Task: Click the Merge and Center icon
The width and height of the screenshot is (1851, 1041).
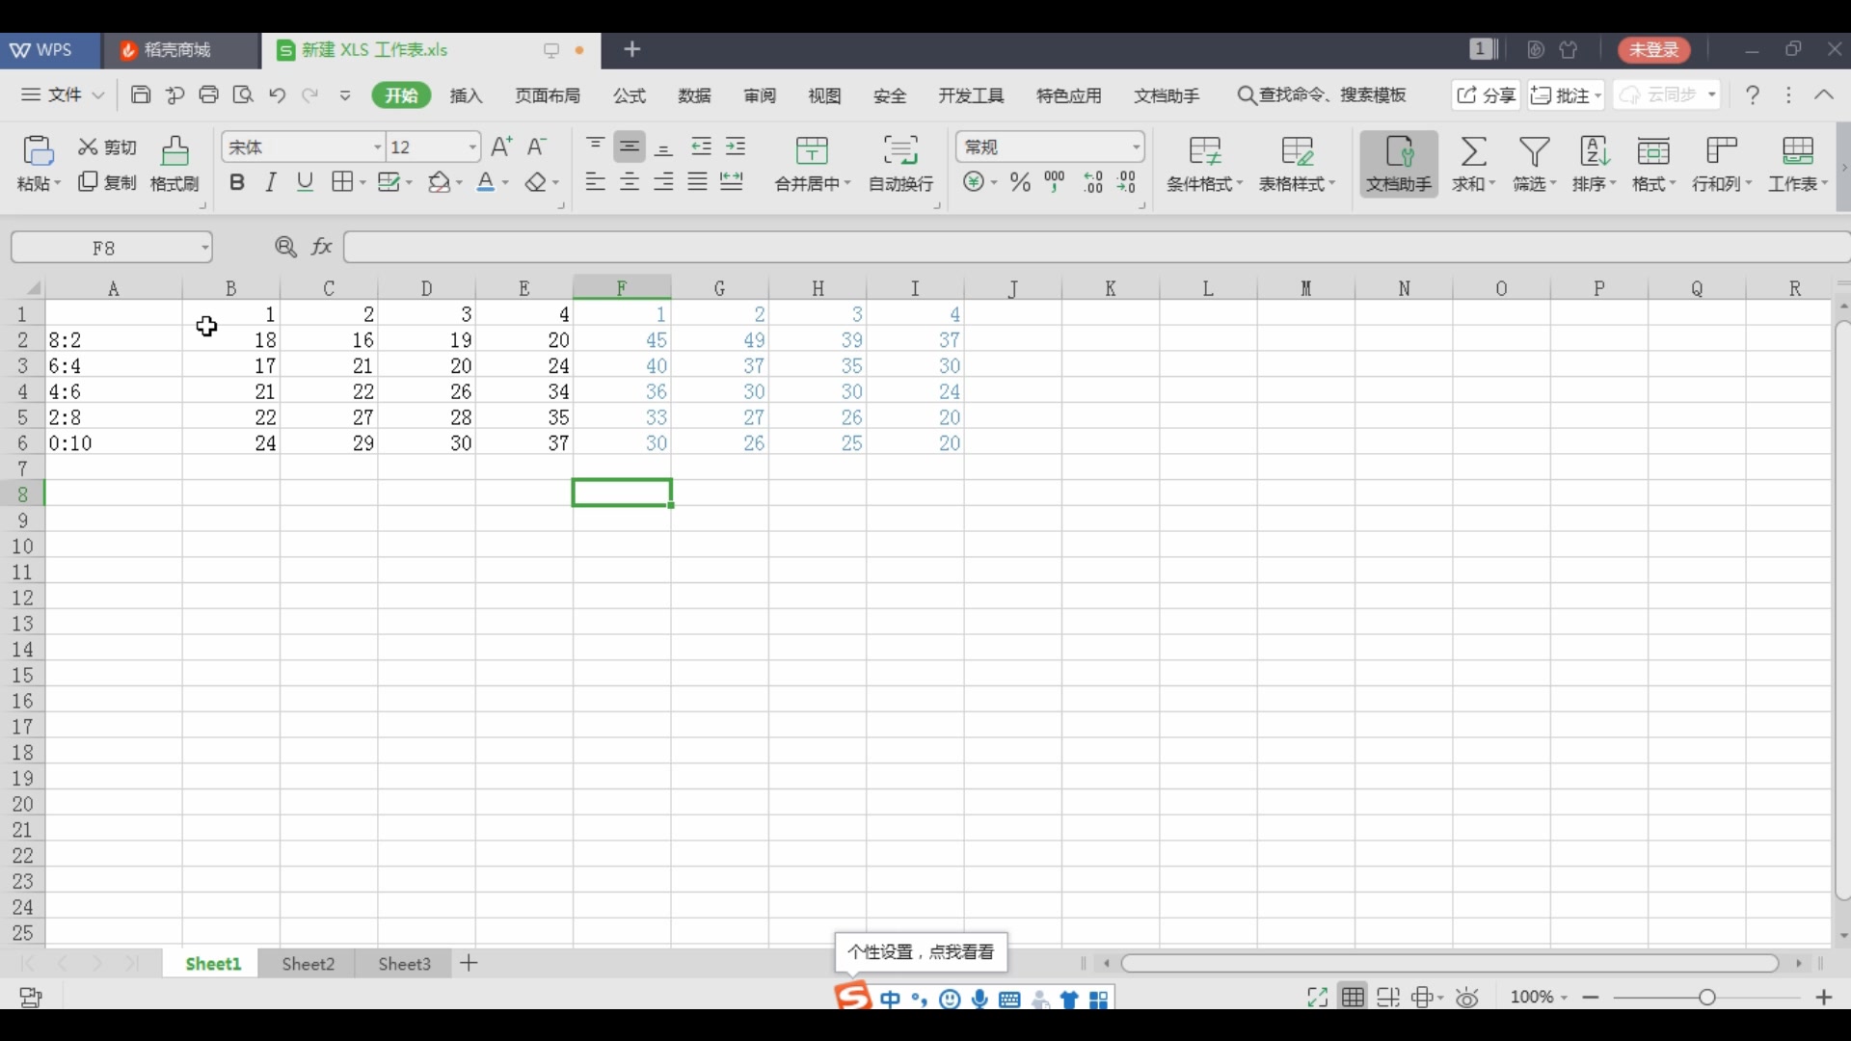Action: click(x=812, y=151)
